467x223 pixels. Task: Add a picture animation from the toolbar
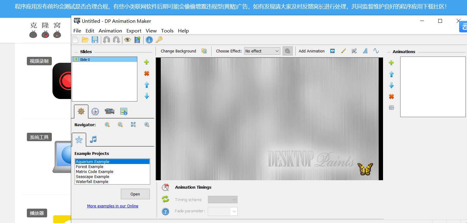(x=332, y=51)
